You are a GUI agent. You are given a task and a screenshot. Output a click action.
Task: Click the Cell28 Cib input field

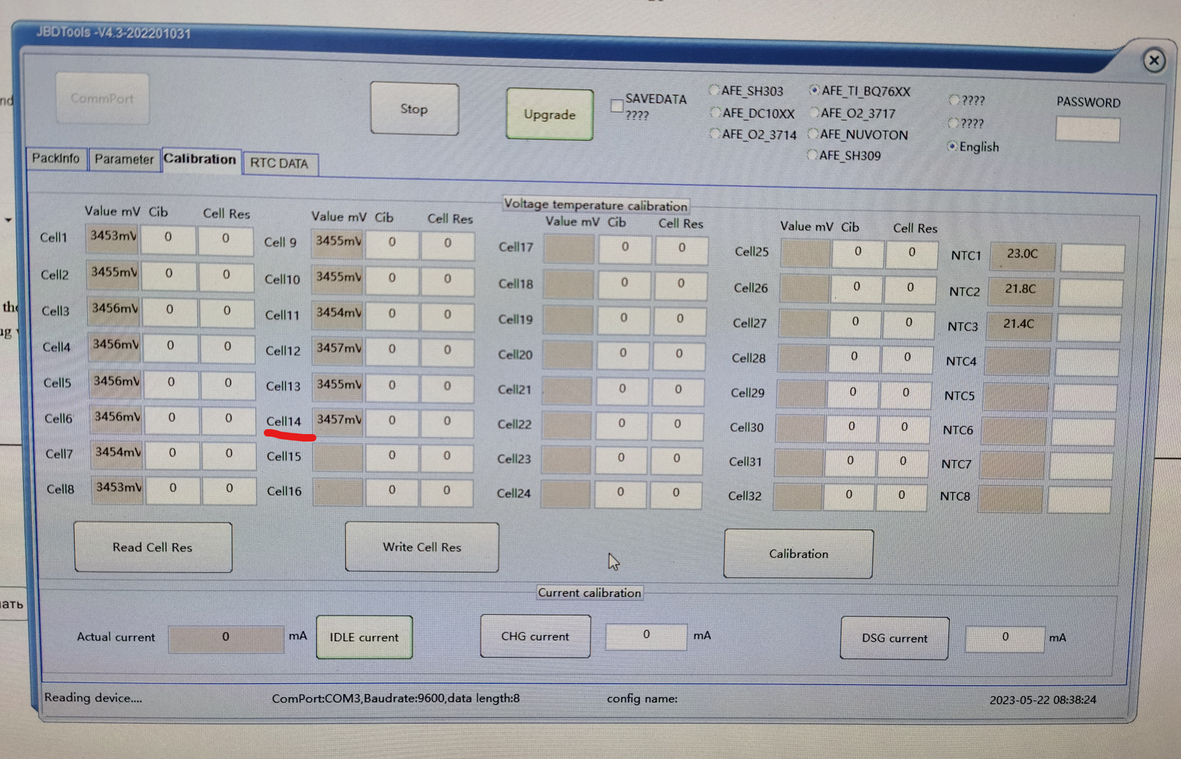(854, 358)
